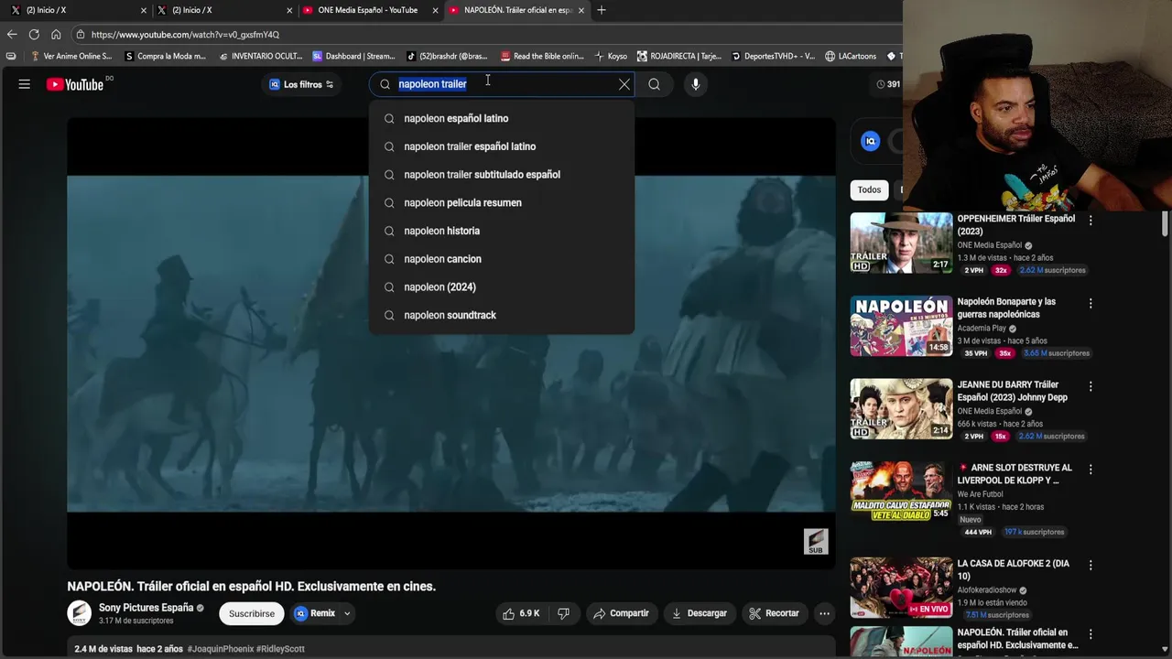Open the Dashboard | Stream bookmark
This screenshot has height=659, width=1172.
353,56
